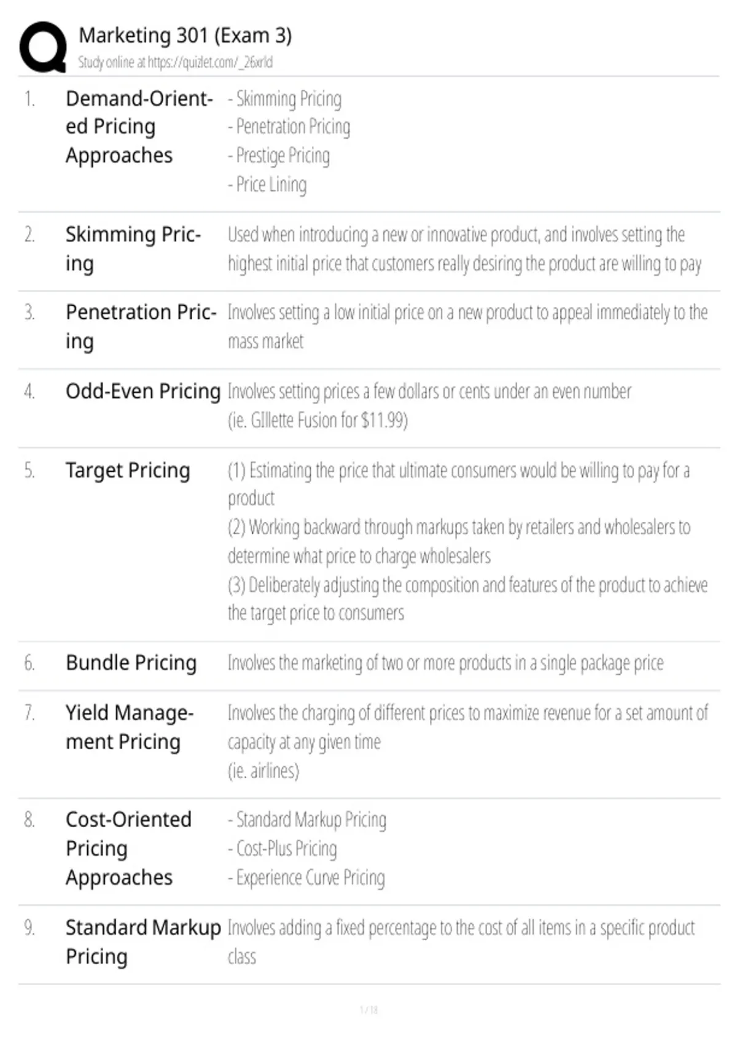The image size is (737, 1044).
Task: Click the Cost-Oriented Pricing Approaches term
Action: 128,848
